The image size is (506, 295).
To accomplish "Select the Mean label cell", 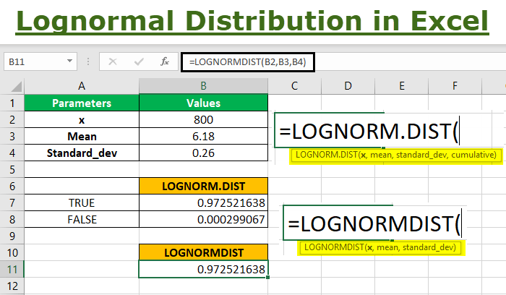I will 82,136.
